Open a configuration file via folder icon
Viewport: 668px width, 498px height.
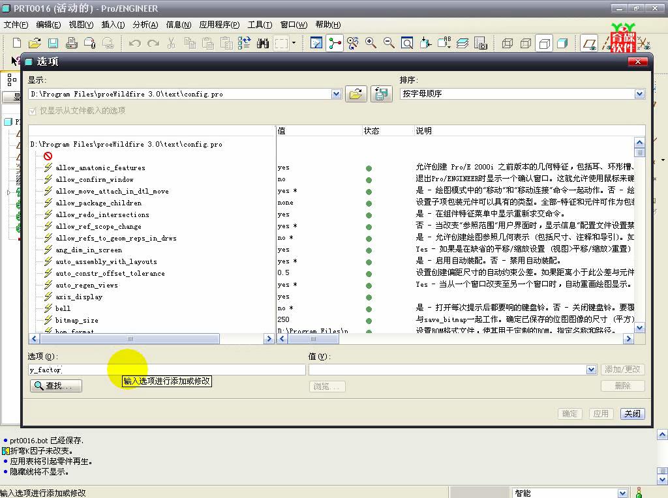[356, 94]
